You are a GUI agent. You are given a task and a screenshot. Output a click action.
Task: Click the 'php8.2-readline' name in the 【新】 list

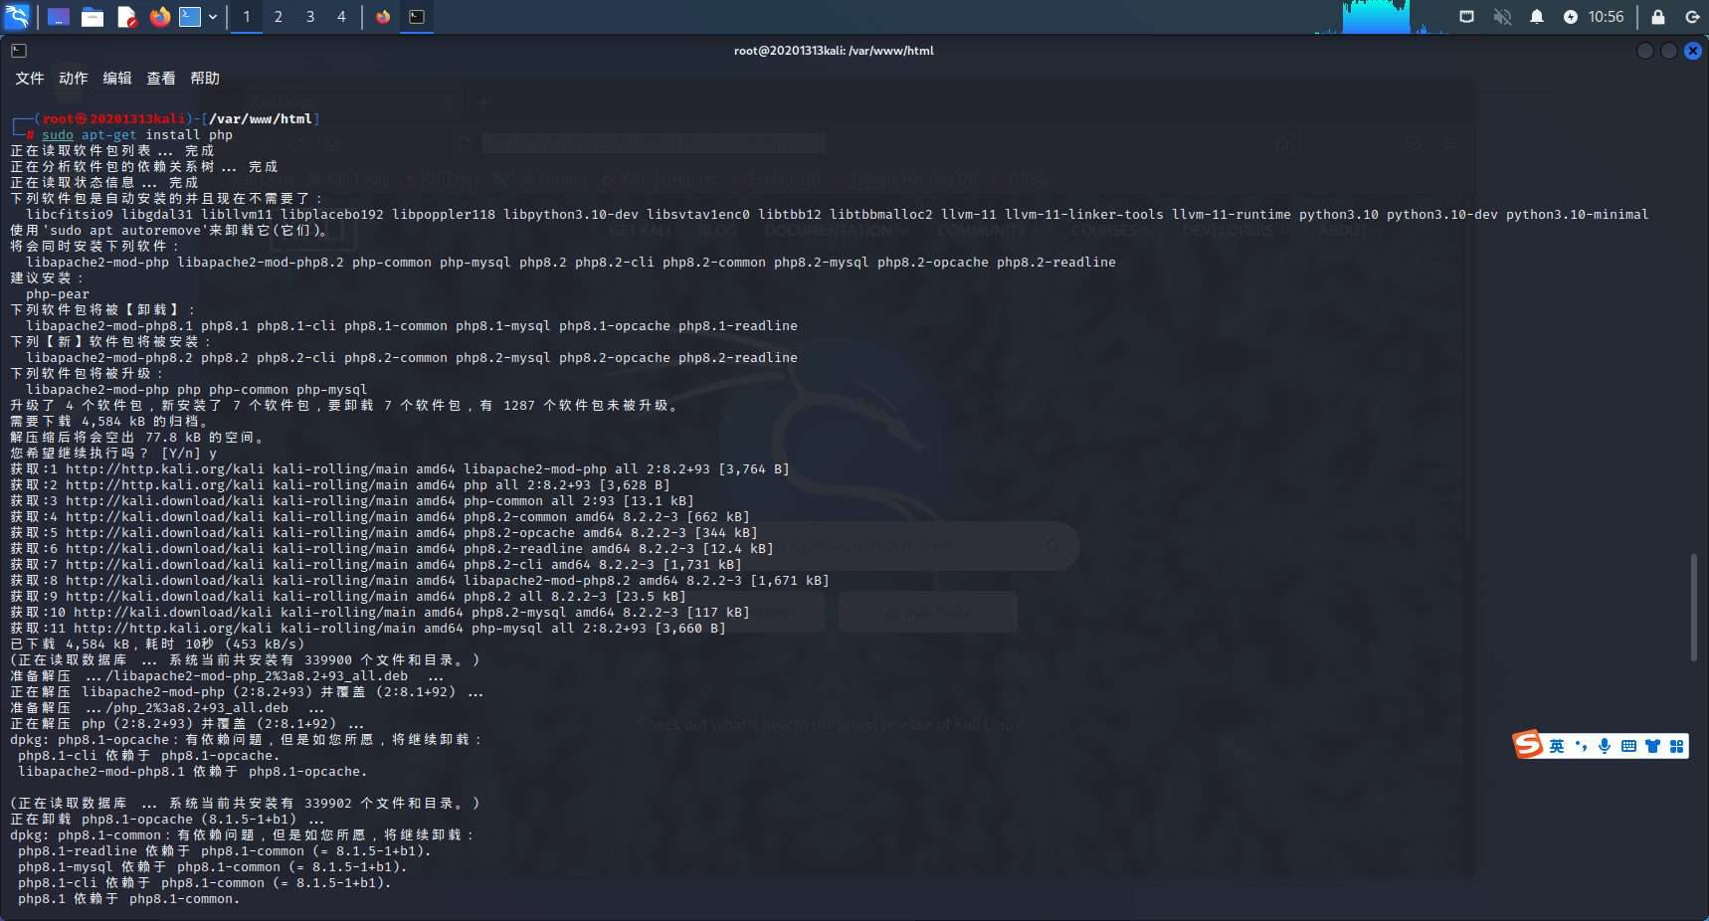[738, 358]
